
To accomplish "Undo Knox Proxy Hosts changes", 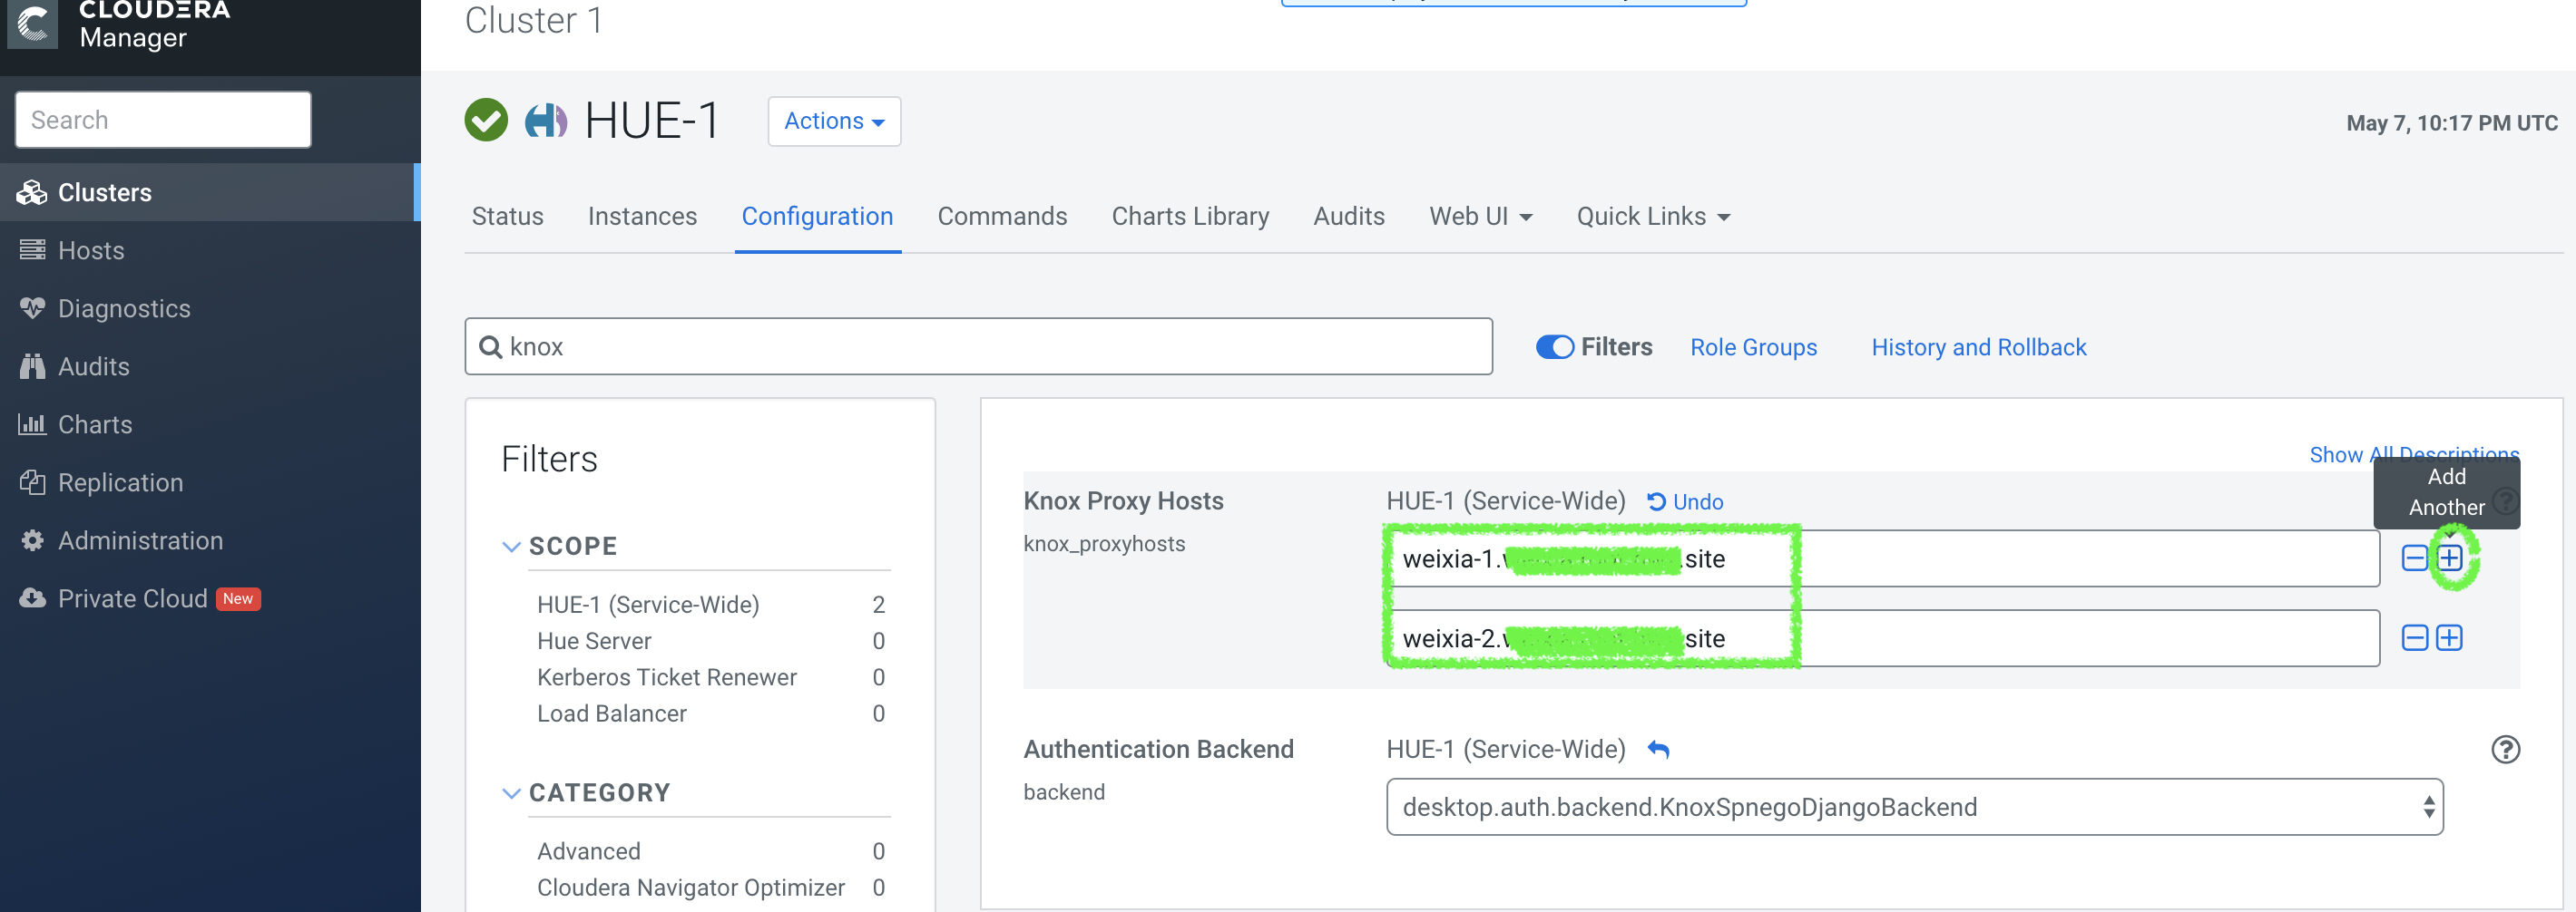I will pos(1685,501).
